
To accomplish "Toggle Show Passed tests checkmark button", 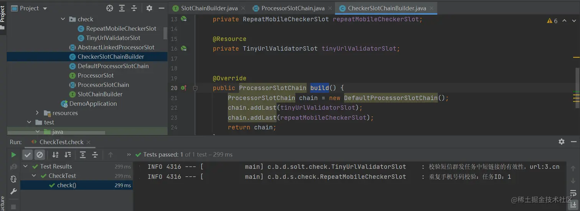I will (27, 155).
